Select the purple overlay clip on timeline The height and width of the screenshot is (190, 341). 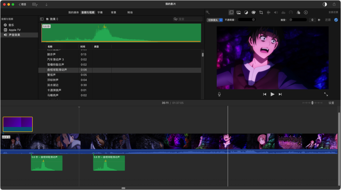tap(18, 124)
